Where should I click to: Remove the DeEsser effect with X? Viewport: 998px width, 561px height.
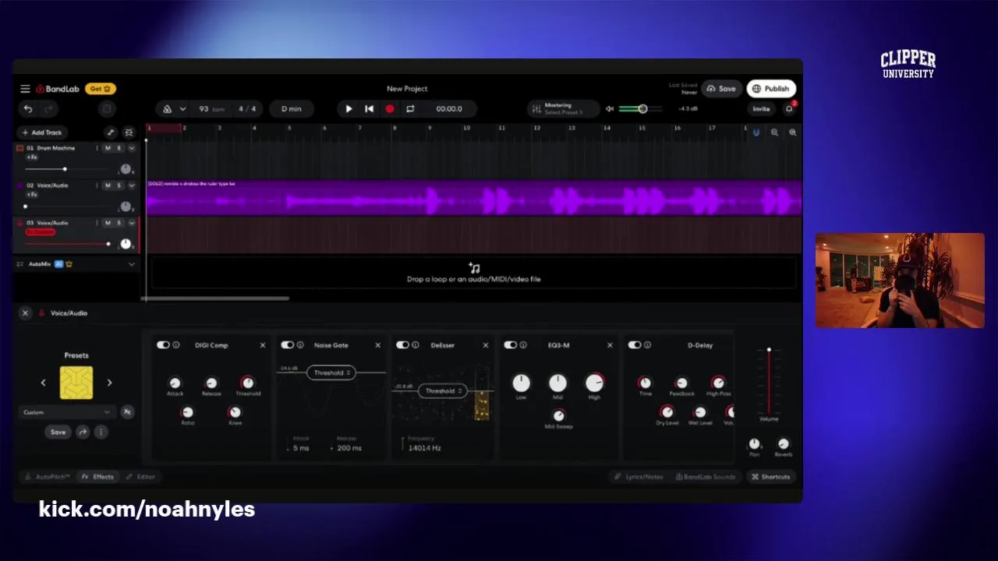point(486,345)
